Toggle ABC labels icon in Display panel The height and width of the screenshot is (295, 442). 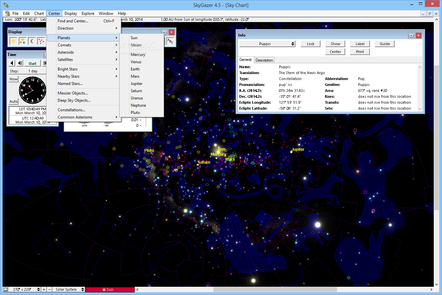coord(170,41)
